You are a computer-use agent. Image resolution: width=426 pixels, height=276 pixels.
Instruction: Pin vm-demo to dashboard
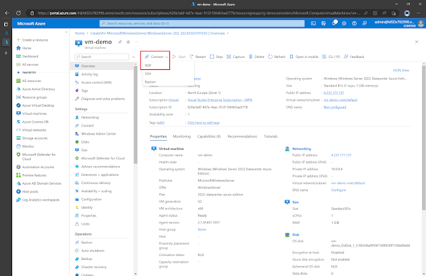(120, 42)
